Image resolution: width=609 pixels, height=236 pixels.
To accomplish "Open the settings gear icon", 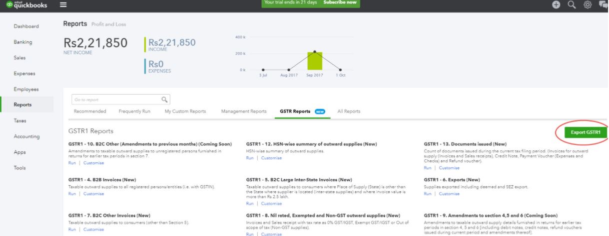I will pyautogui.click(x=588, y=4).
